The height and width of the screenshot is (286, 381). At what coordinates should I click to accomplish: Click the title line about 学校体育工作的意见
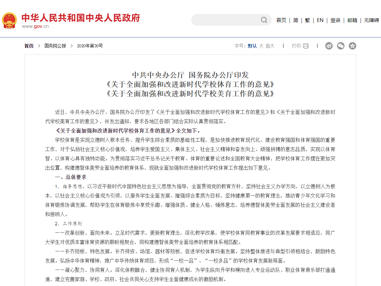(x=190, y=84)
